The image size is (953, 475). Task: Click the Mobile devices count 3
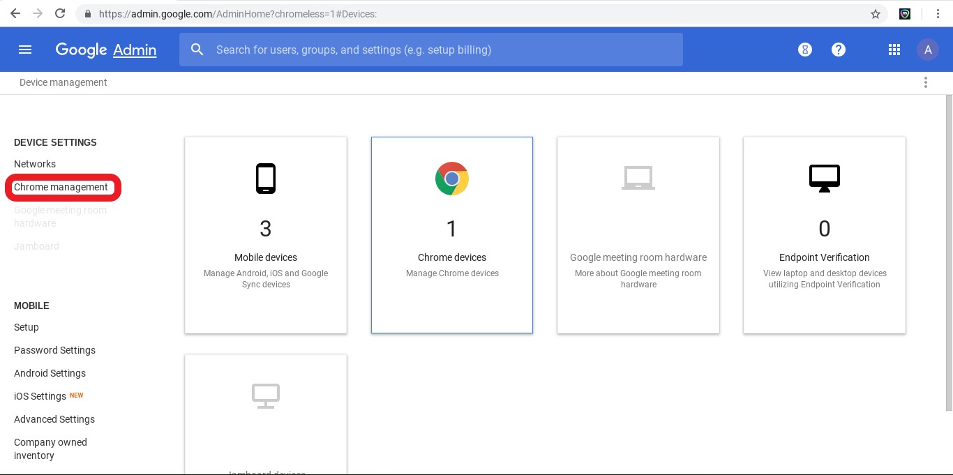266,229
